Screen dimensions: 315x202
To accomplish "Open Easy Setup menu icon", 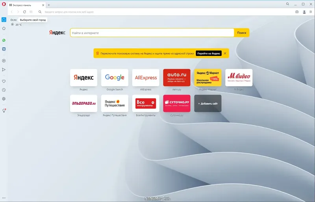I will [311, 12].
